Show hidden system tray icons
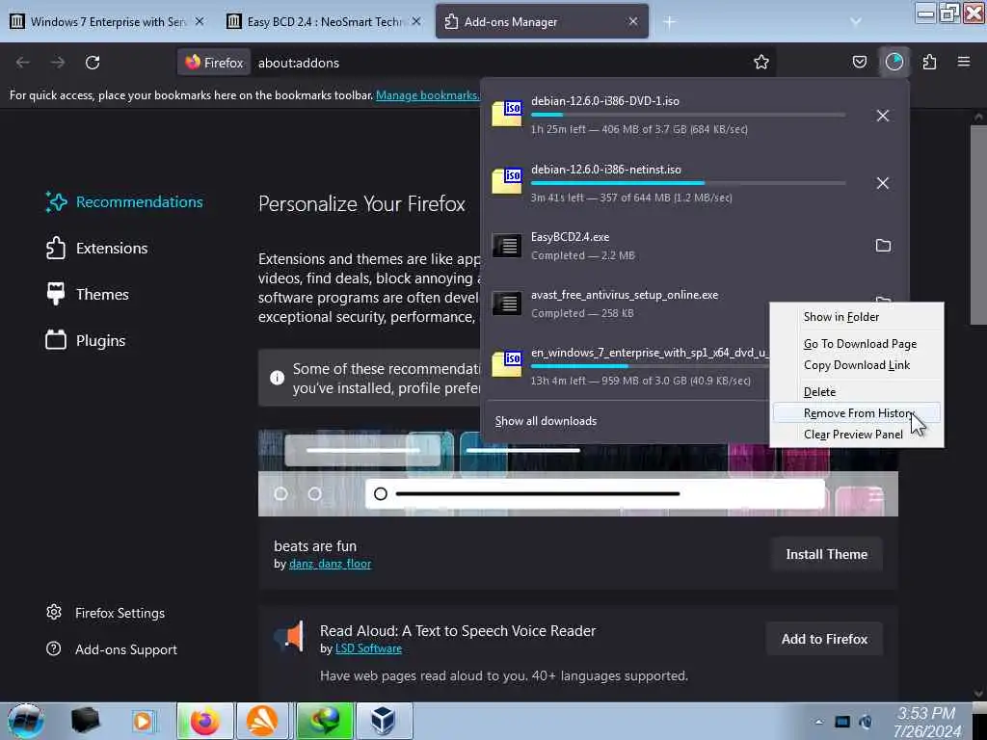This screenshot has width=987, height=740. [819, 722]
